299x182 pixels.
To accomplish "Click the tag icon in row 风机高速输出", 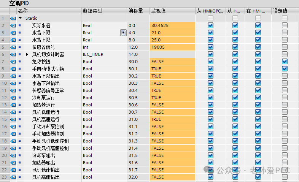I will pos(13,177).
